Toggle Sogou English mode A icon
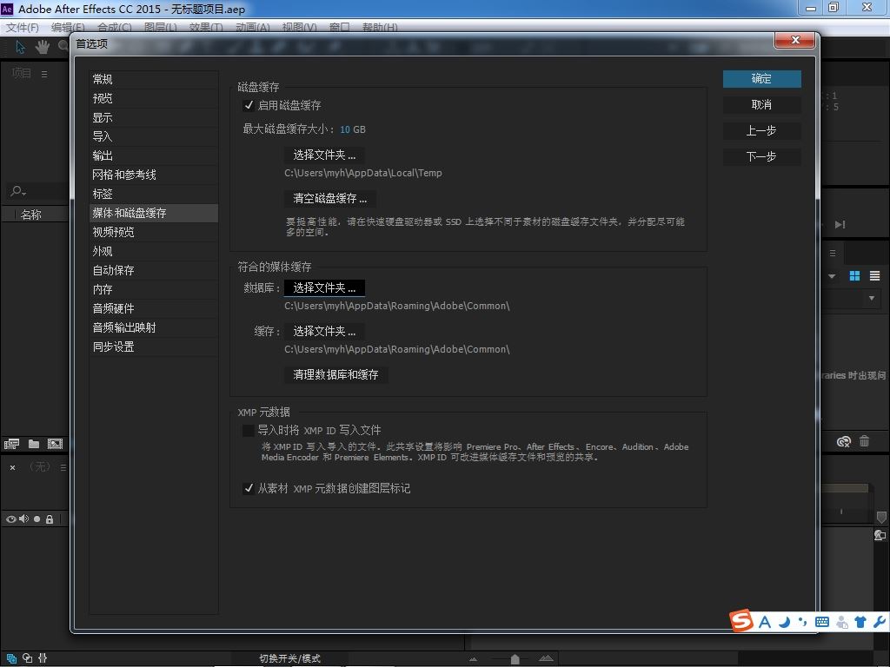Image resolution: width=890 pixels, height=667 pixels. tap(765, 622)
